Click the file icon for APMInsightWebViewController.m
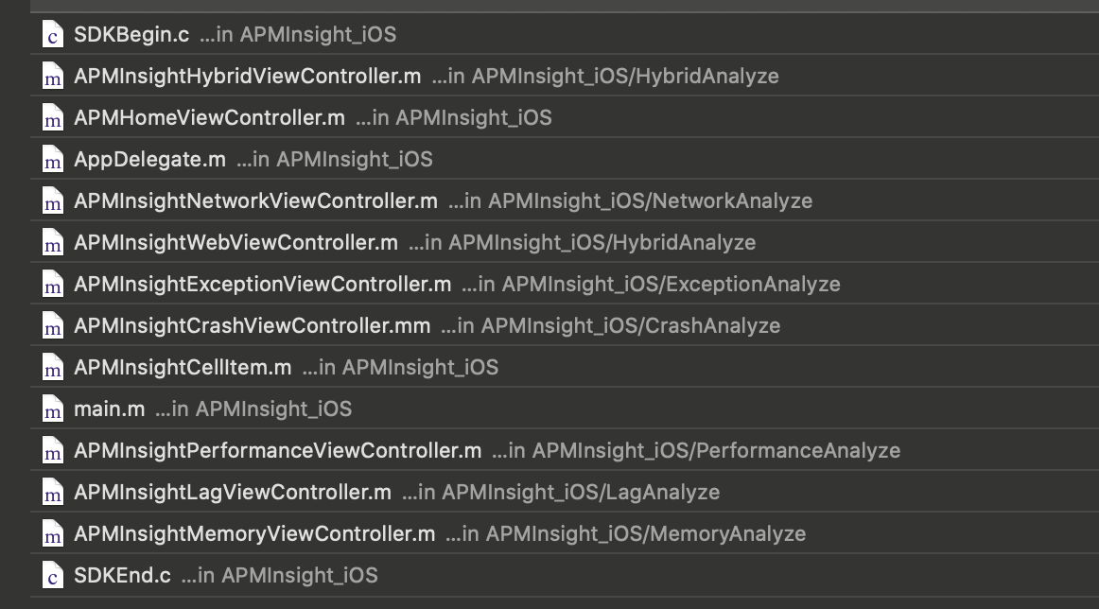The height and width of the screenshot is (609, 1099). point(53,242)
